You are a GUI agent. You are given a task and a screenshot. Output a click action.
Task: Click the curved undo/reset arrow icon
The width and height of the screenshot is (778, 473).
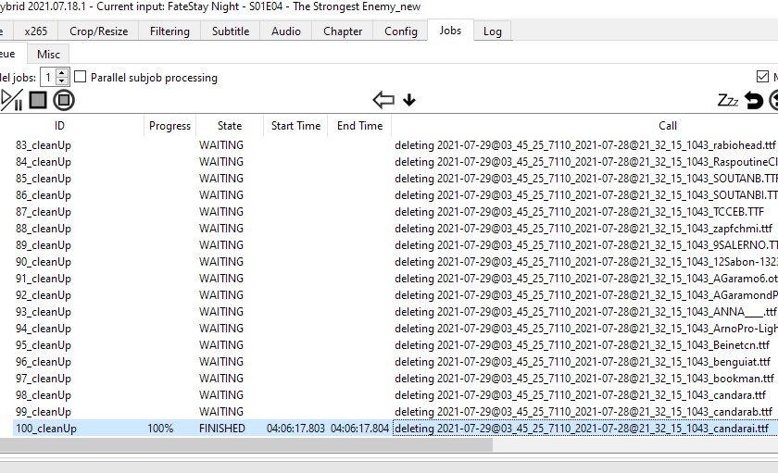[754, 100]
